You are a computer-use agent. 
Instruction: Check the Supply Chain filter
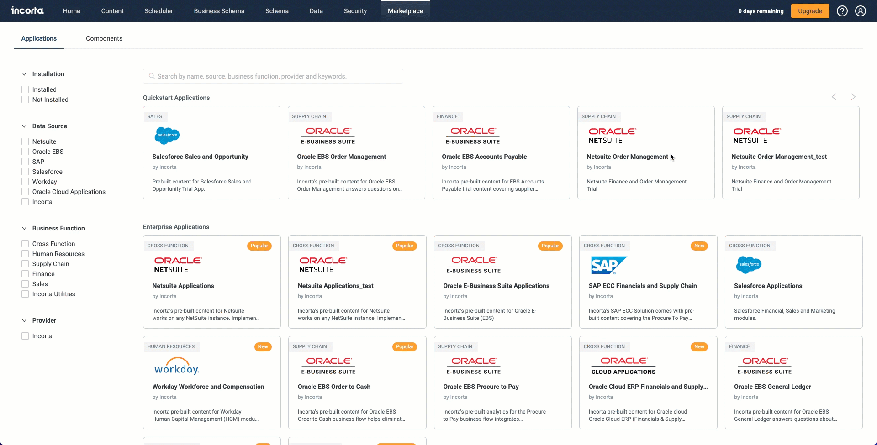tap(25, 264)
